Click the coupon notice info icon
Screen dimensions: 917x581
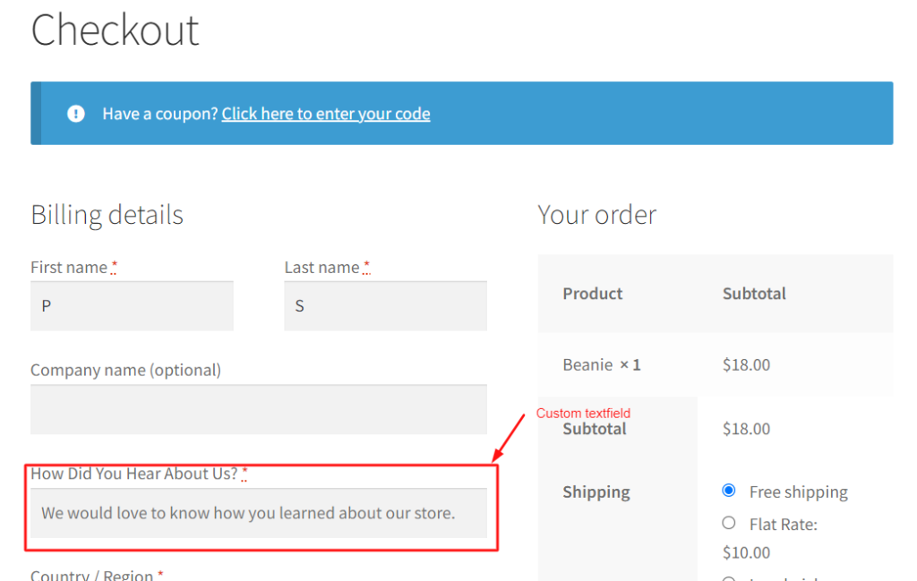76,114
